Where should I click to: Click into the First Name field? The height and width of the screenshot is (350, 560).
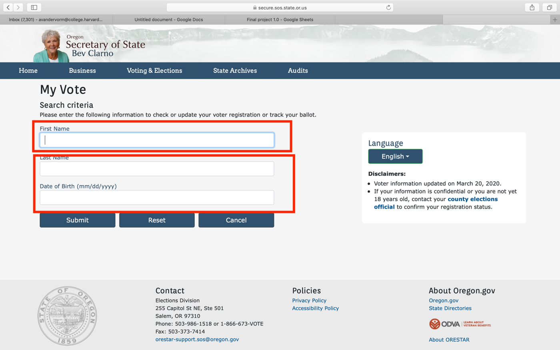tap(157, 140)
